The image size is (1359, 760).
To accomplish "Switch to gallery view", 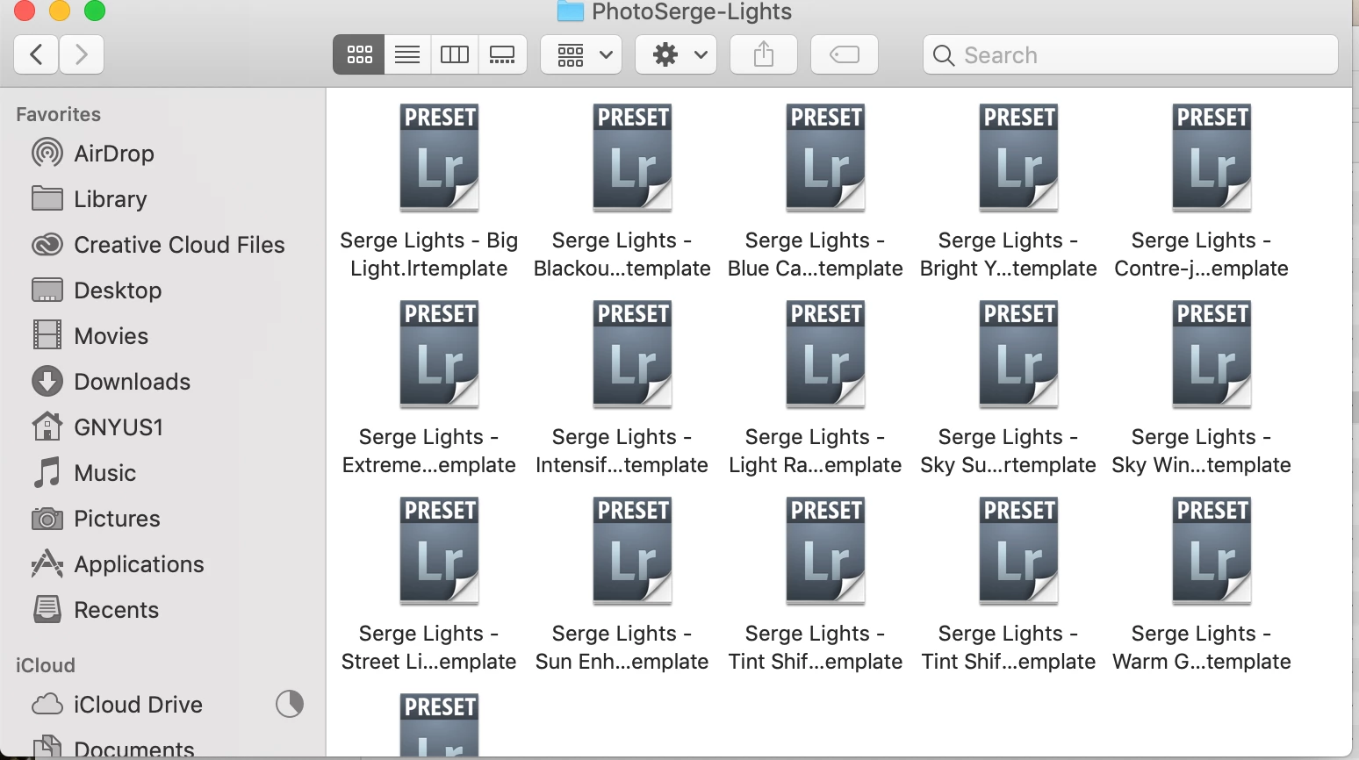I will pos(502,54).
